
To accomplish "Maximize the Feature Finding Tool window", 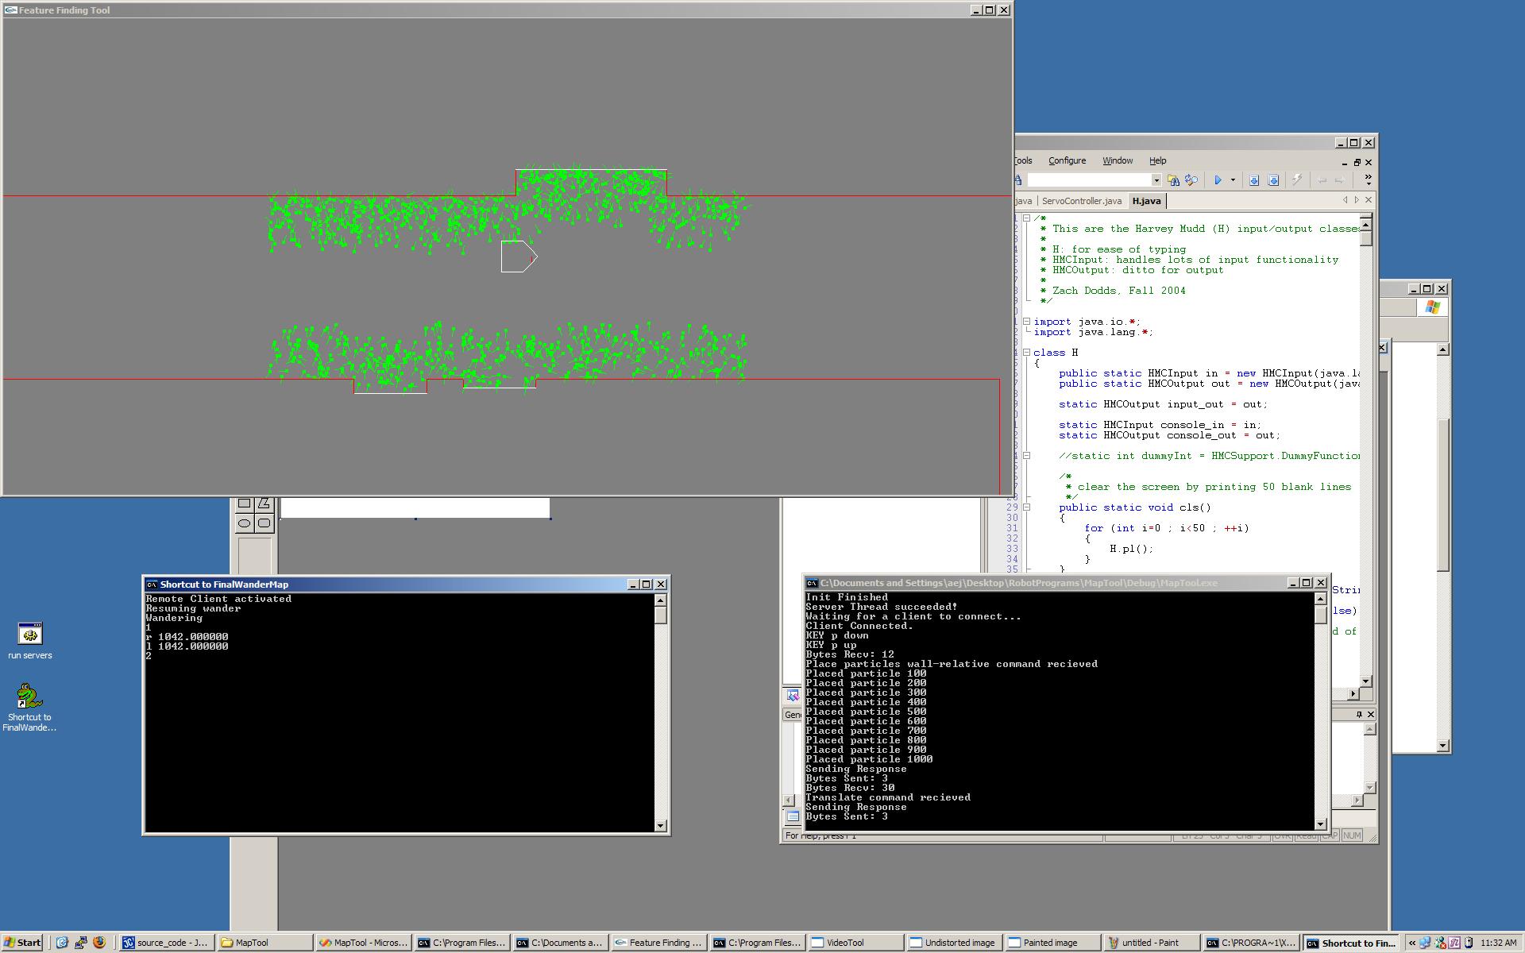I will (990, 10).
